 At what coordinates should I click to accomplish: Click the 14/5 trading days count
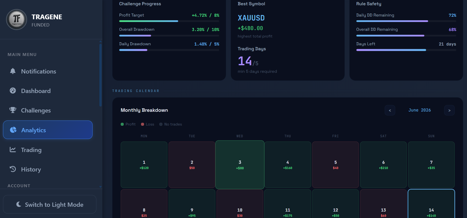(248, 61)
